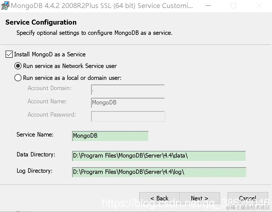Click the Service Name label
This screenshot has width=272, height=212.
coord(35,135)
